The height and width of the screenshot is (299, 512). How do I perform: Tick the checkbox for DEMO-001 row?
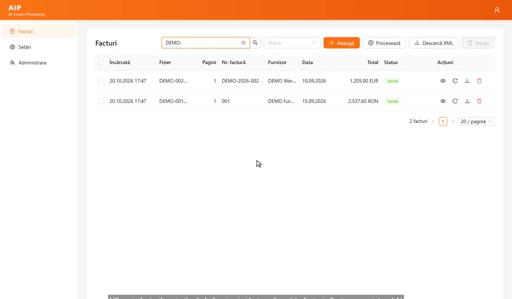tap(101, 101)
